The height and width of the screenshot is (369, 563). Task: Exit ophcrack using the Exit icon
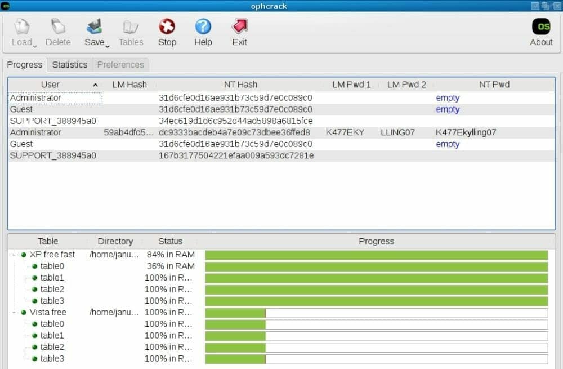tap(239, 26)
